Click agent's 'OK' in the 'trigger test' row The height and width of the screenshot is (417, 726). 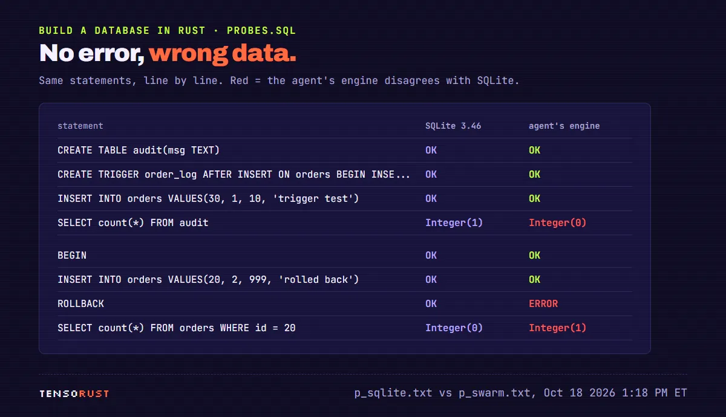pos(535,198)
